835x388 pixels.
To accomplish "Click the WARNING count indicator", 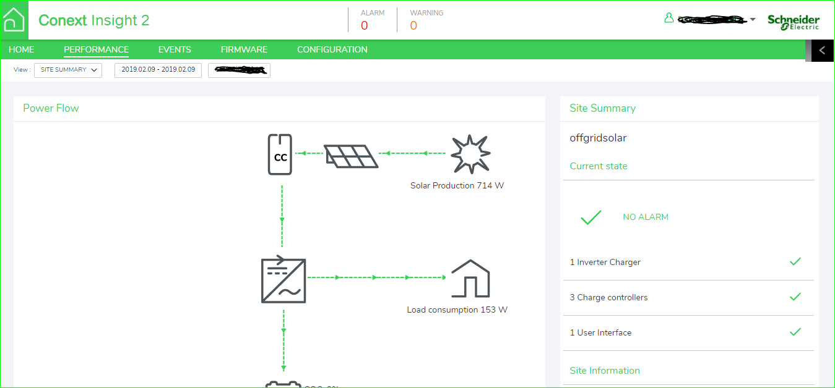I will coord(426,20).
